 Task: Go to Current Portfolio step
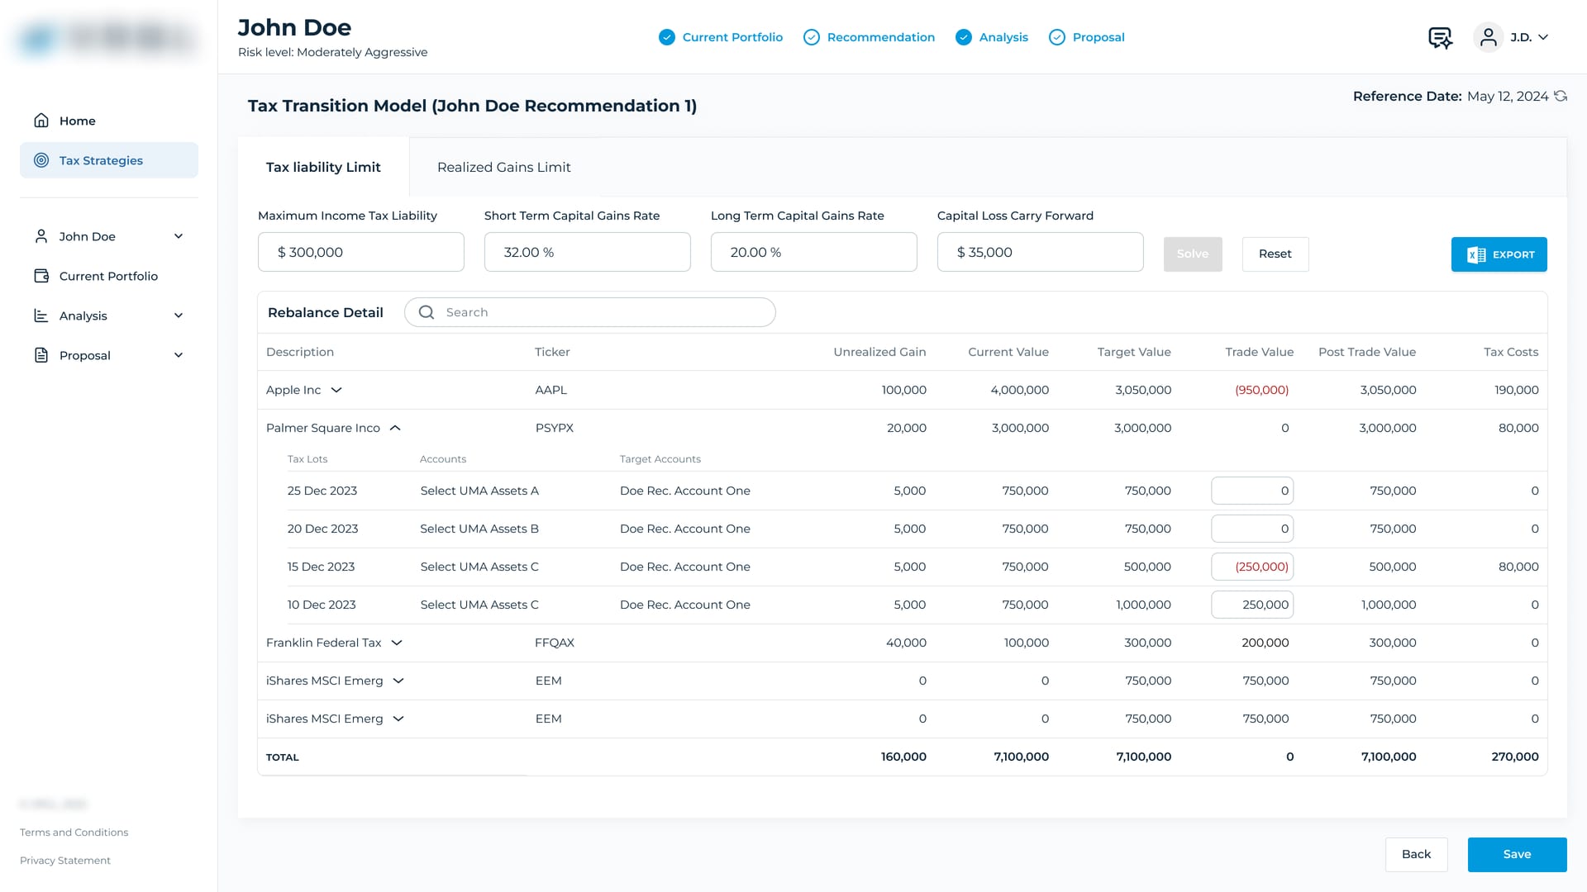click(x=721, y=37)
